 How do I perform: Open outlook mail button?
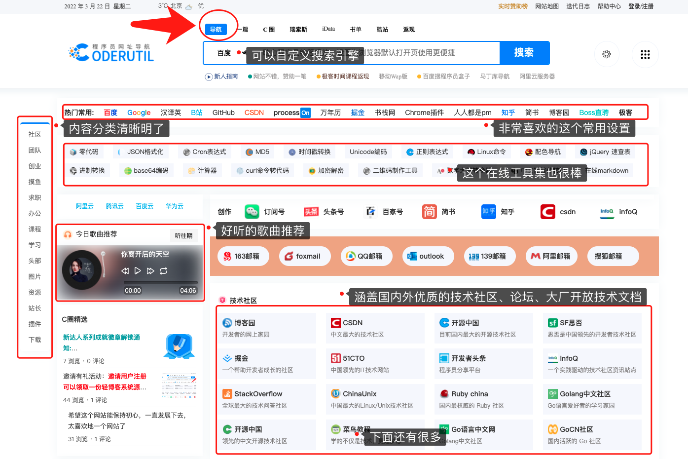429,256
